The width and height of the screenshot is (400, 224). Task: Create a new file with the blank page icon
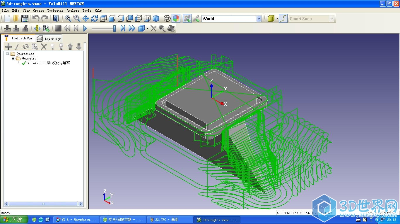(x=7, y=18)
